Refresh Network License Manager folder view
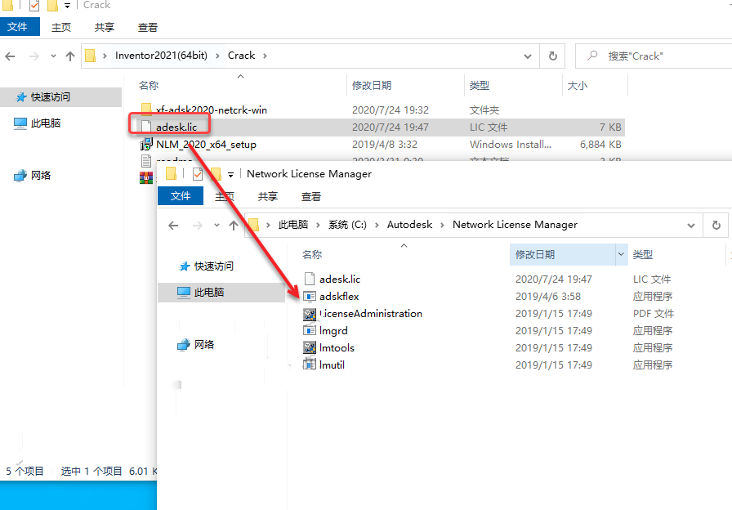 pyautogui.click(x=716, y=226)
